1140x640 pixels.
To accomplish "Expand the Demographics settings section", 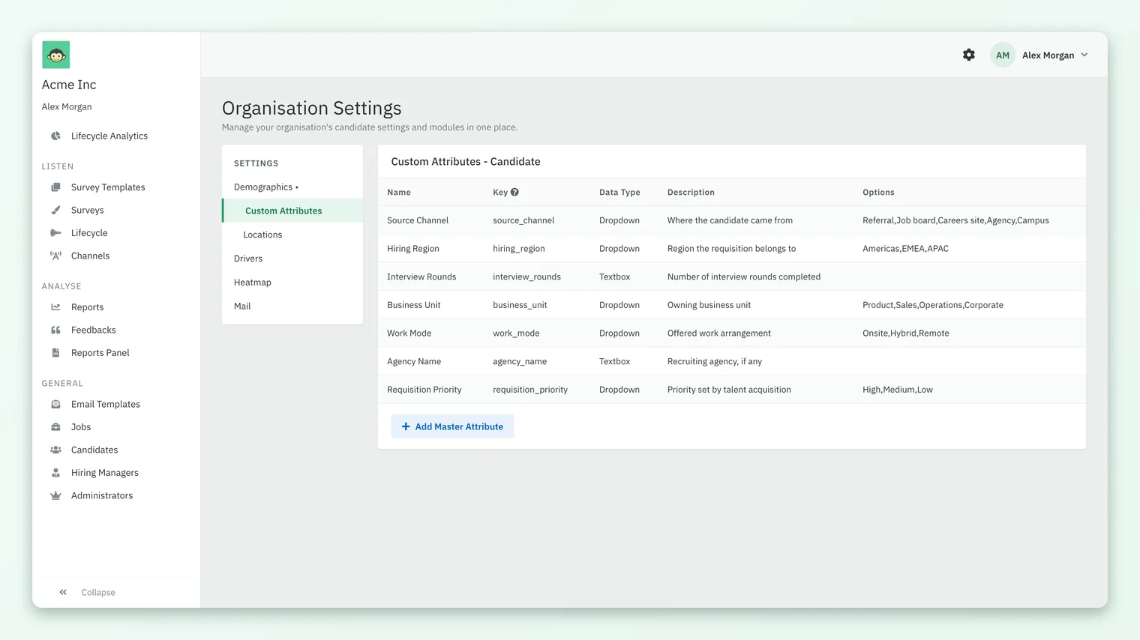I will (266, 187).
